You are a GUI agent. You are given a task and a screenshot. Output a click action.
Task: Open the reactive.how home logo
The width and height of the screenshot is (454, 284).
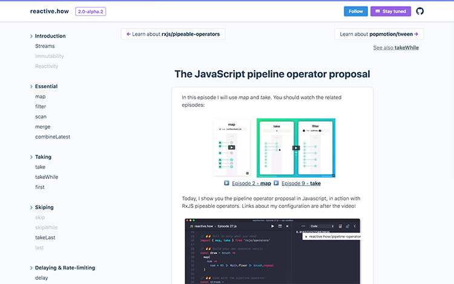50,11
